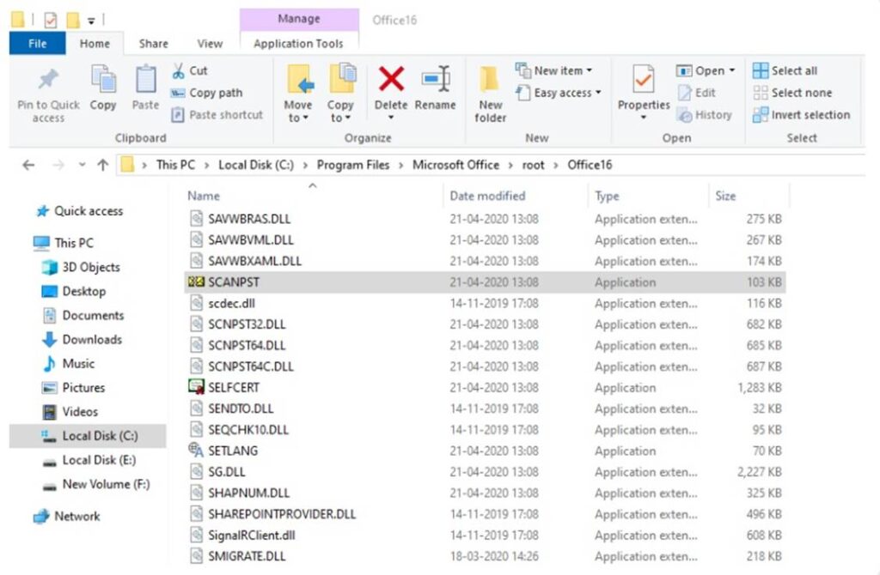Click the Rename icon
Image resolution: width=880 pixels, height=575 pixels.
click(x=436, y=78)
